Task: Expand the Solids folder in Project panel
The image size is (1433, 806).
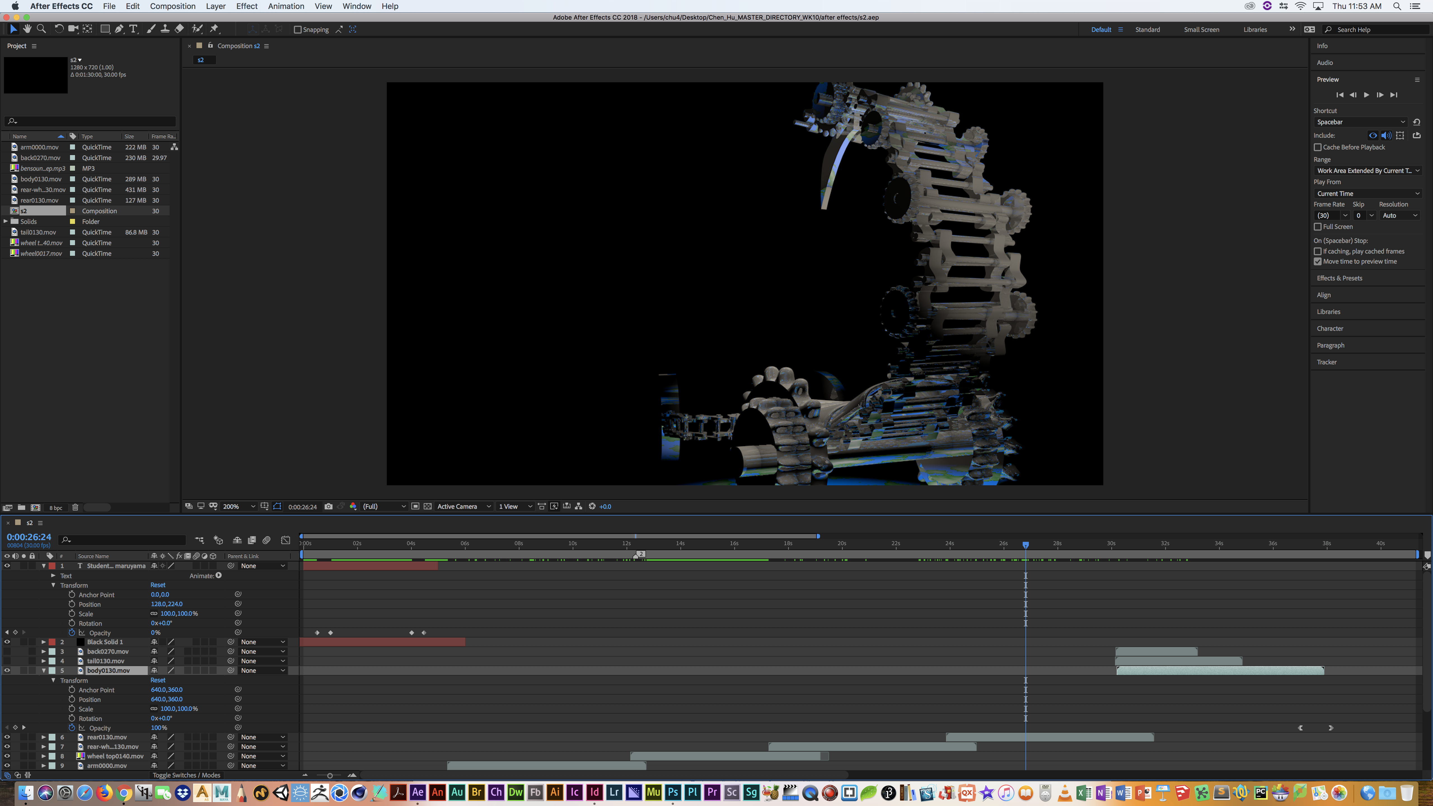Action: [6, 221]
